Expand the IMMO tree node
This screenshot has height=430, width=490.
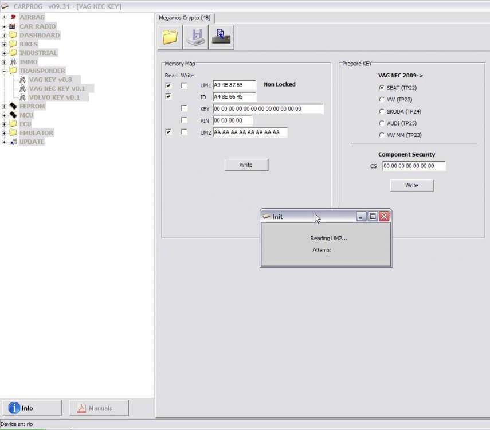pyautogui.click(x=4, y=62)
